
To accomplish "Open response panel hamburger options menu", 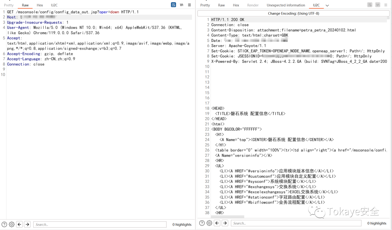I will 386,5.
